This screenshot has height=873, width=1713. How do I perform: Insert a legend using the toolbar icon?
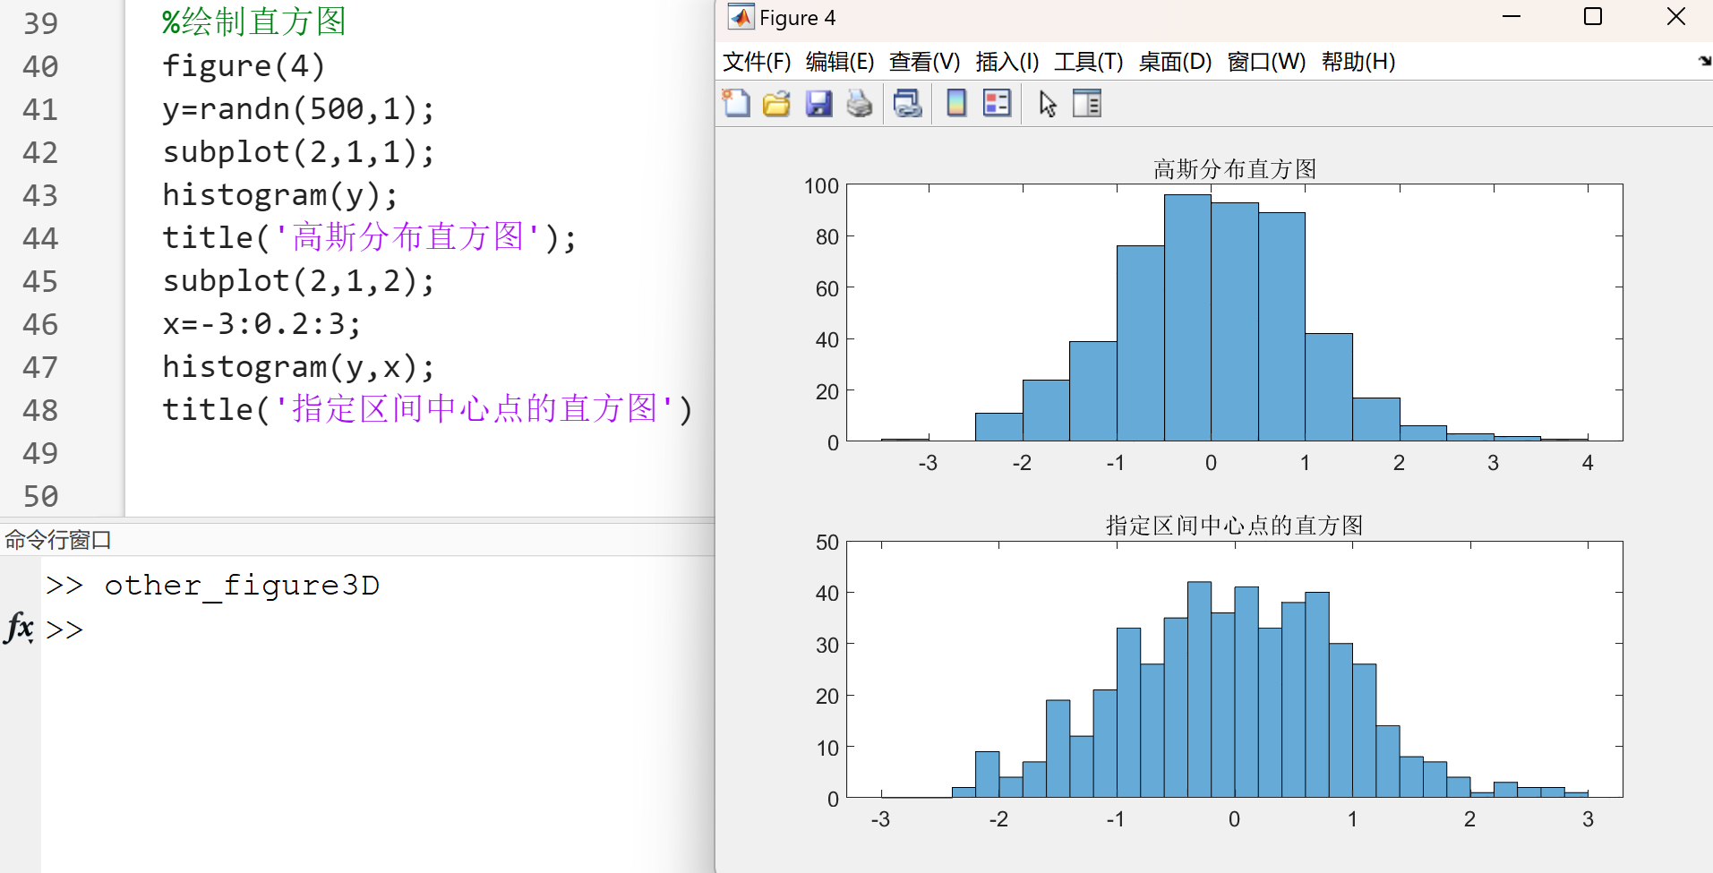pyautogui.click(x=997, y=104)
